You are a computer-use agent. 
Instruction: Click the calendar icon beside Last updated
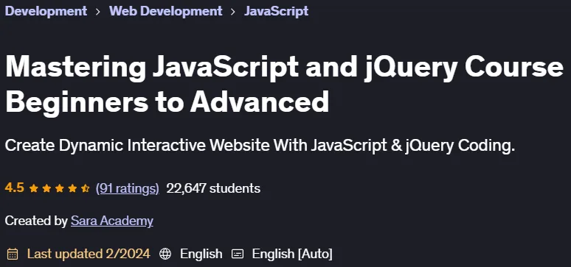click(x=13, y=254)
